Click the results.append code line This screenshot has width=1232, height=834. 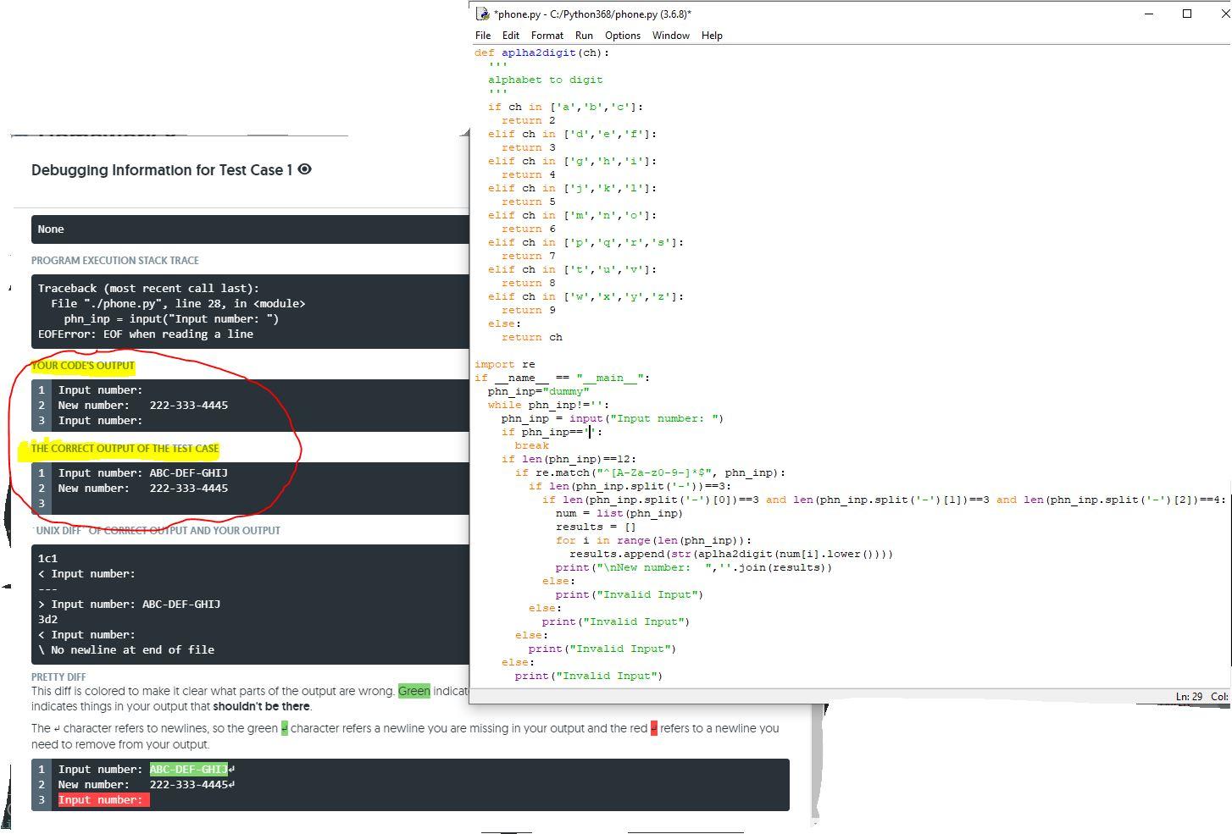click(732, 554)
